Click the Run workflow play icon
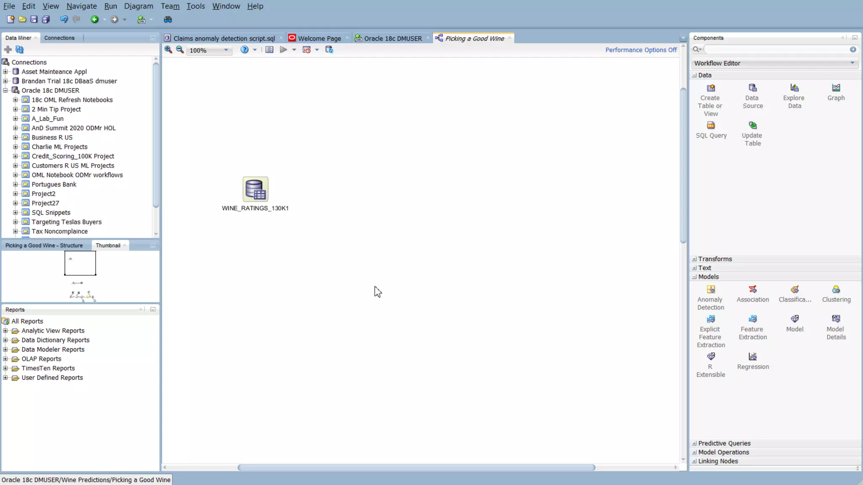The height and width of the screenshot is (485, 863). point(283,50)
